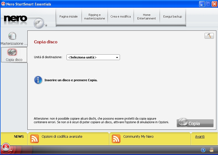Open the Crea e modifica tab
This screenshot has width=218, height=155.
point(121,16)
